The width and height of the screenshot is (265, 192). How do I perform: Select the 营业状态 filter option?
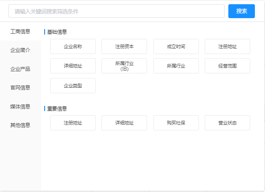tap(228, 123)
